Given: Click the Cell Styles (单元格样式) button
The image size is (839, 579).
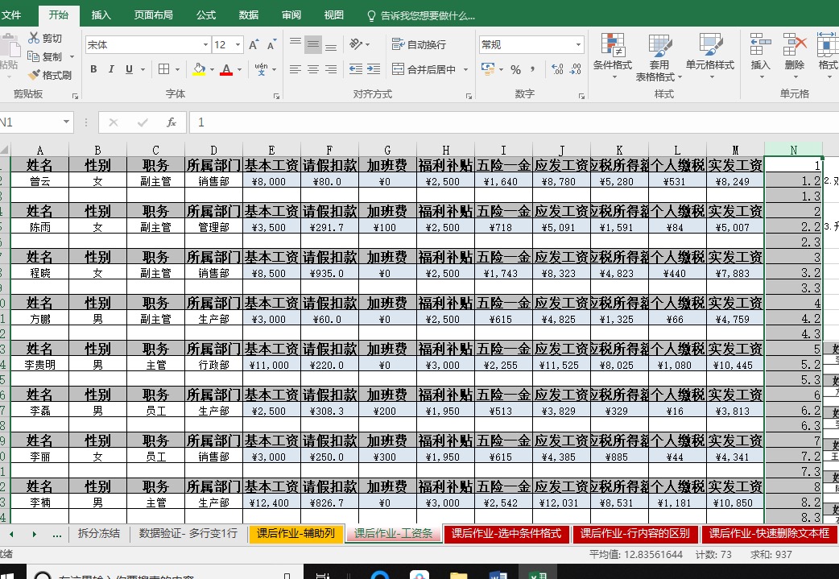Looking at the screenshot, I should (x=710, y=55).
